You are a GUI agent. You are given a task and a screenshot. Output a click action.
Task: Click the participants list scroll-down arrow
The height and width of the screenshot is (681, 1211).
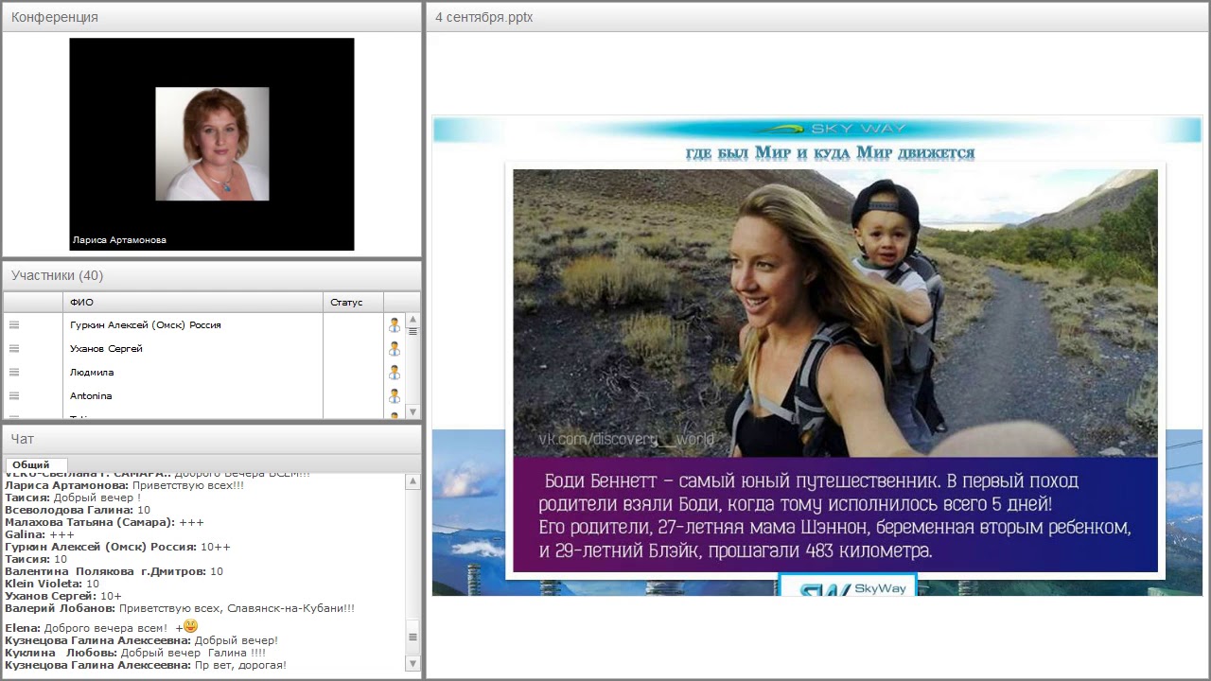(412, 411)
